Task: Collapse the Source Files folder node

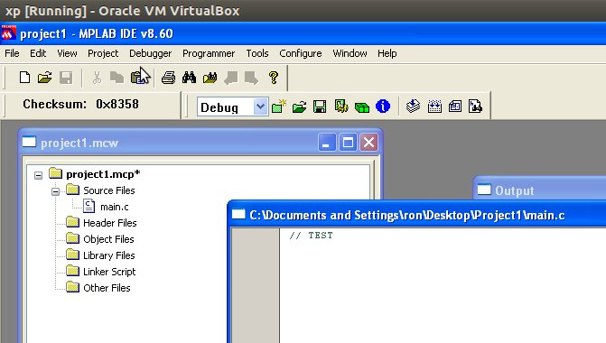Action: click(55, 191)
